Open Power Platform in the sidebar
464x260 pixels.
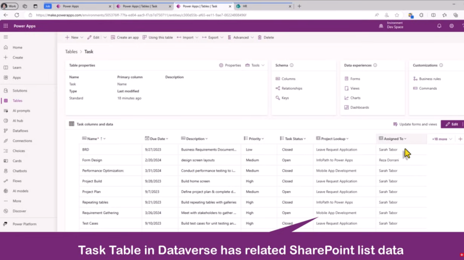[24, 224]
